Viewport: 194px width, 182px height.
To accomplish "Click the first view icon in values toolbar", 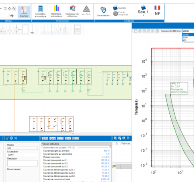I will [45, 138].
